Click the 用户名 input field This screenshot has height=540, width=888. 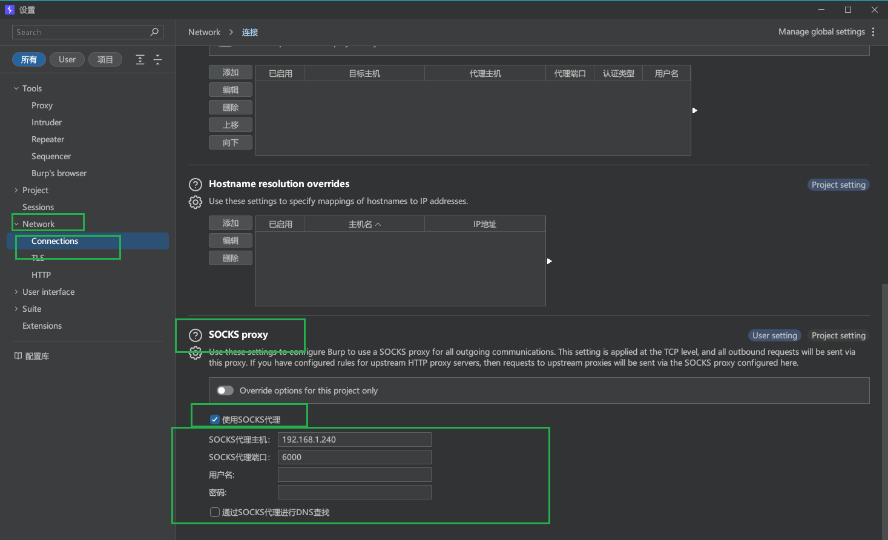coord(355,475)
